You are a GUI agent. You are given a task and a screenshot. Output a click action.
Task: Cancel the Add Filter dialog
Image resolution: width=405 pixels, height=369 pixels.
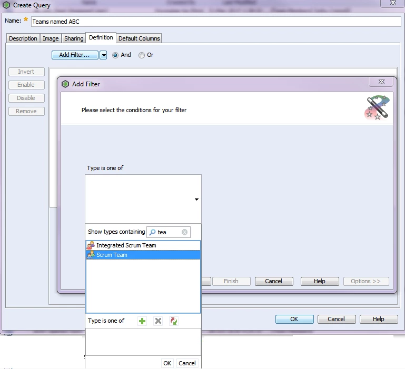coord(274,281)
